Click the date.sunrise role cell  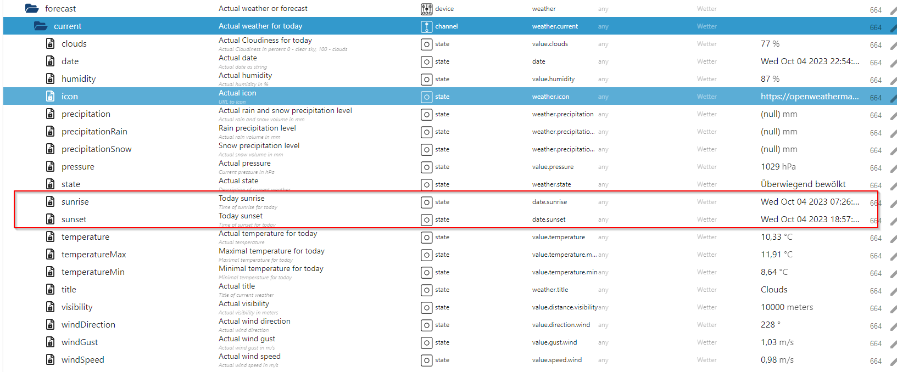pos(549,202)
